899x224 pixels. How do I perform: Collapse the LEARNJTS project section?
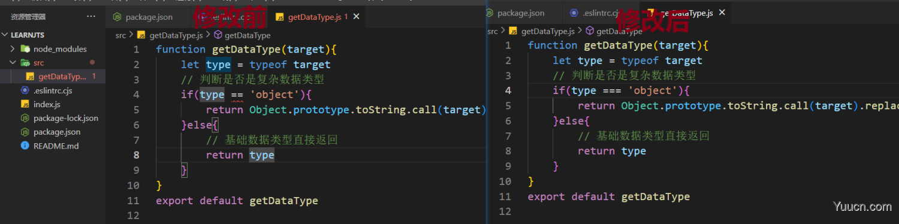(x=5, y=35)
